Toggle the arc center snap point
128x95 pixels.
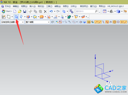point(114,22)
